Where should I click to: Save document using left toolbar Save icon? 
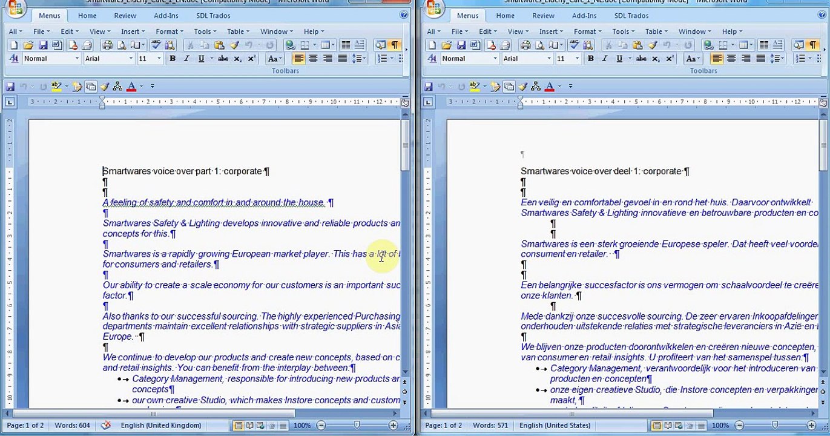tap(43, 45)
